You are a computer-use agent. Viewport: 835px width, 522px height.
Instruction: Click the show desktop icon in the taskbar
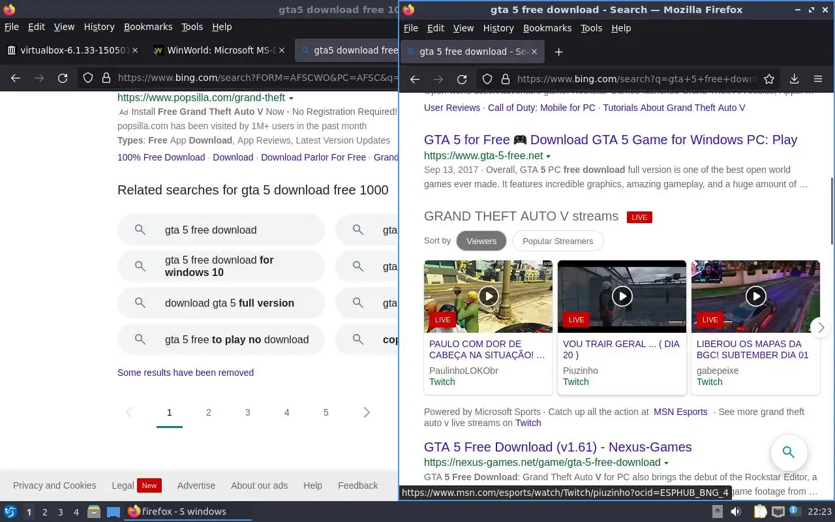[114, 512]
